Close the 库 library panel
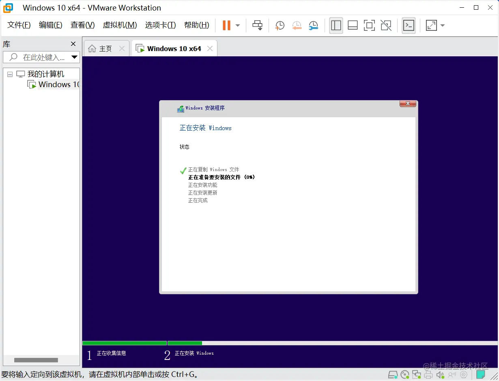The image size is (499, 381). coord(73,44)
